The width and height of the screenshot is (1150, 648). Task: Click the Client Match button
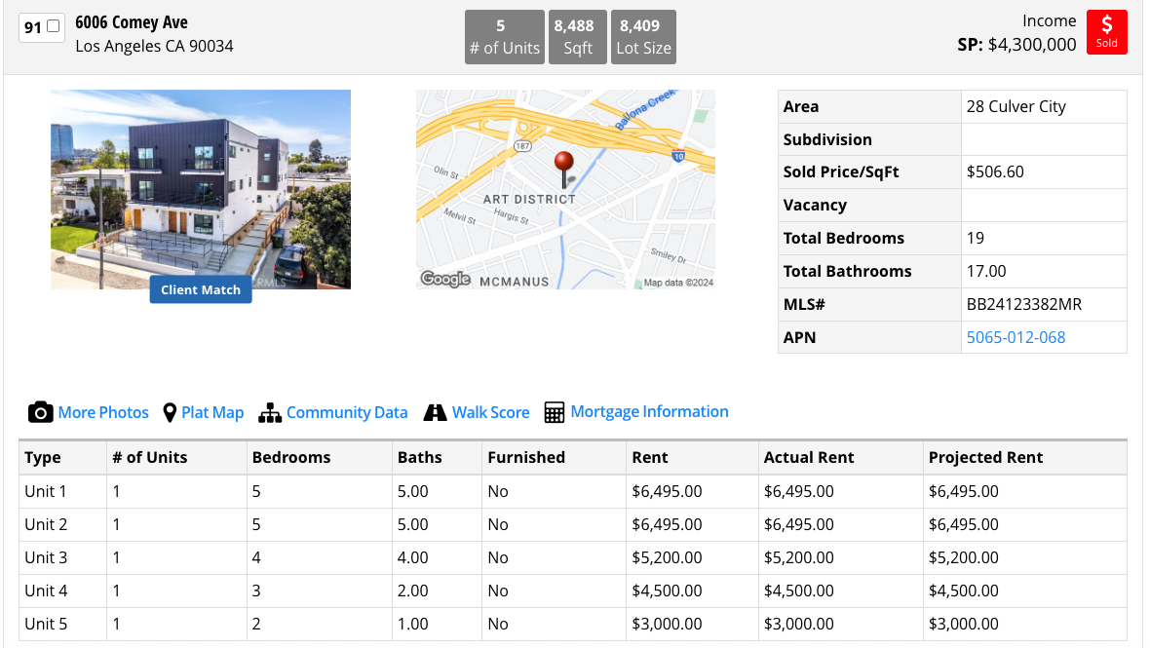[201, 289]
